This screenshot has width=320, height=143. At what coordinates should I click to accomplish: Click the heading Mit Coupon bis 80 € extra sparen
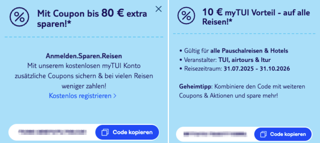pyautogui.click(x=92, y=19)
